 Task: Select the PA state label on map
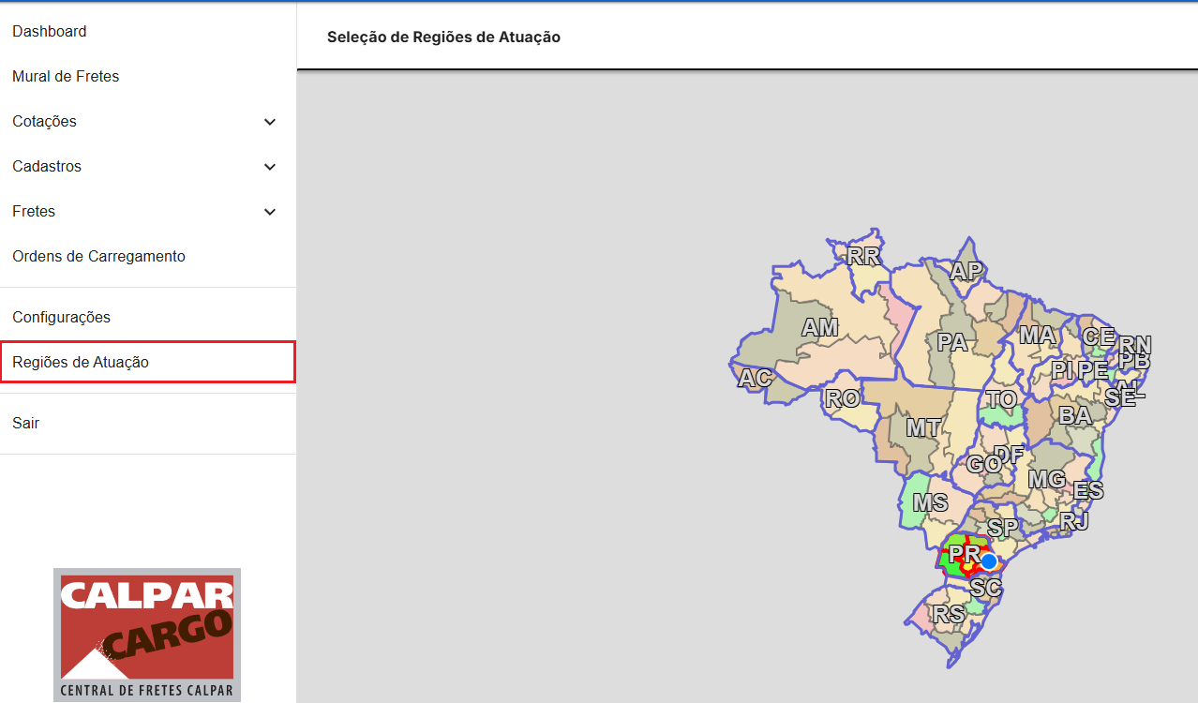pos(951,343)
